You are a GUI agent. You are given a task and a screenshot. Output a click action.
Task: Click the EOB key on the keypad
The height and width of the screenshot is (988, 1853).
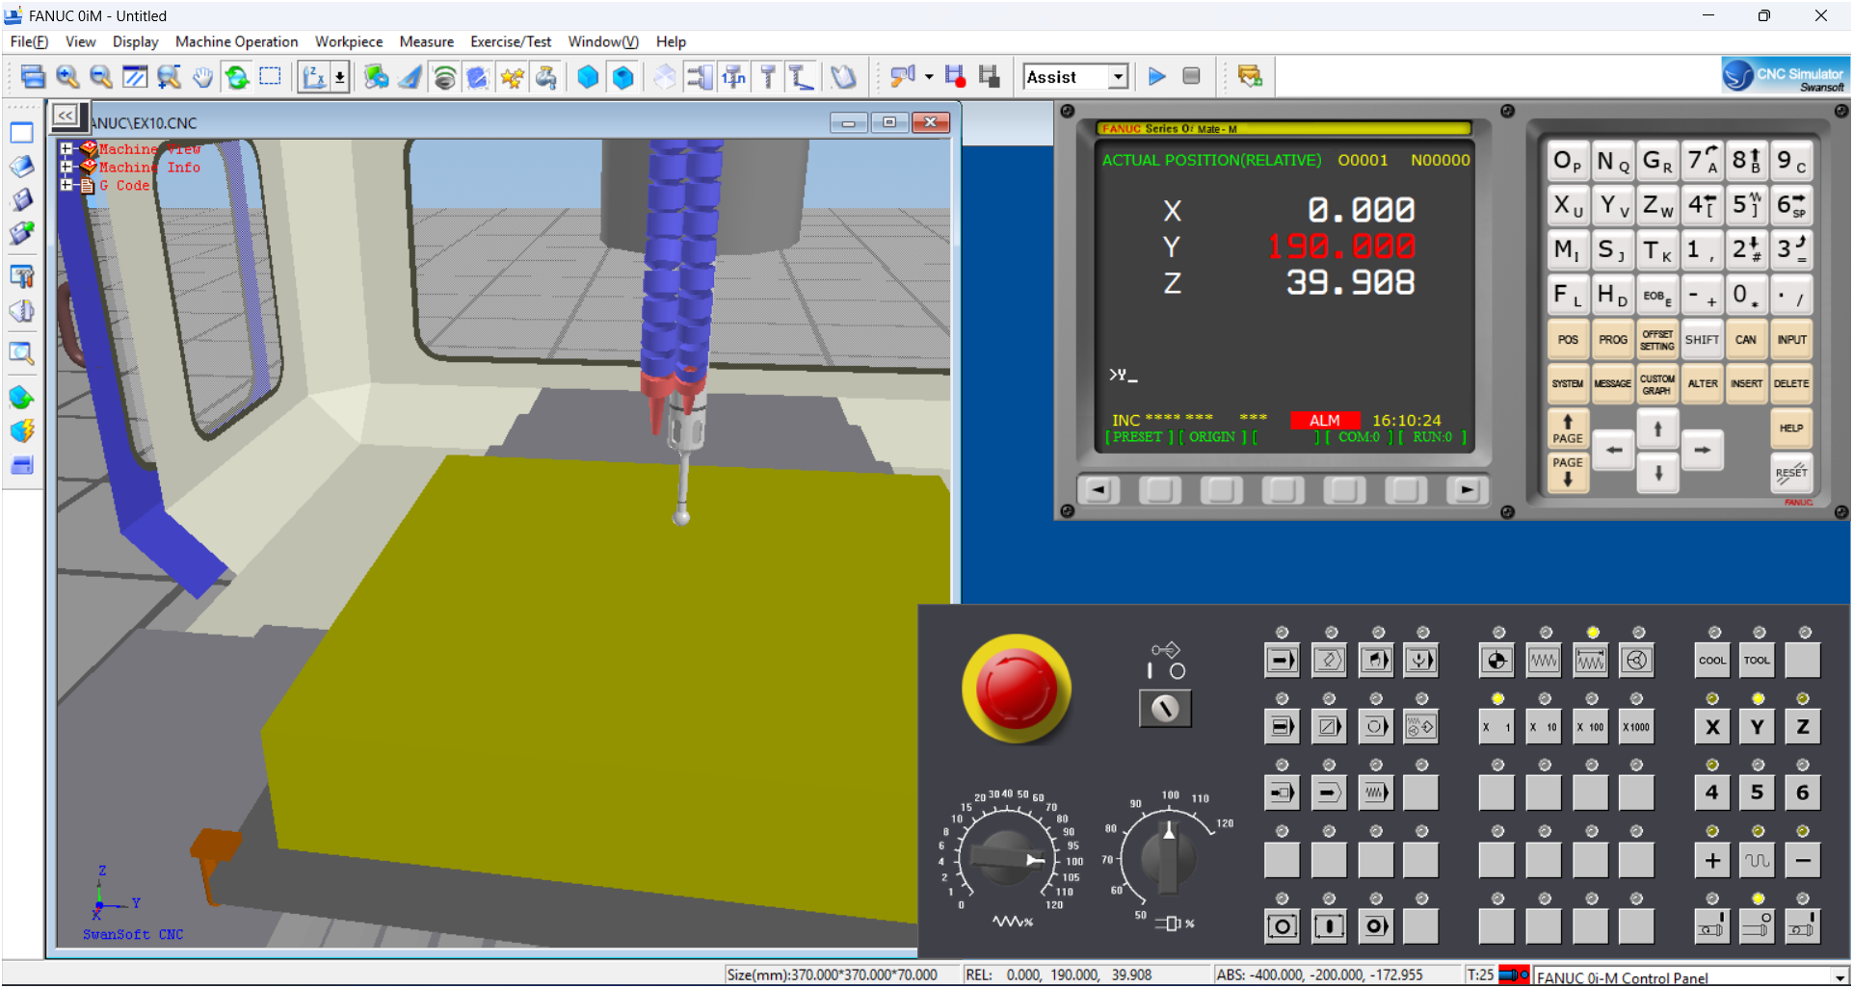1657,296
